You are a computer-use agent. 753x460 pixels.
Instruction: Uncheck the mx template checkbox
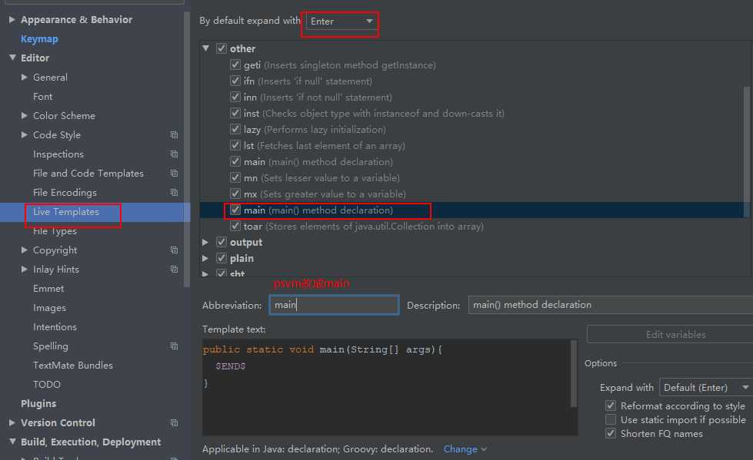235,194
